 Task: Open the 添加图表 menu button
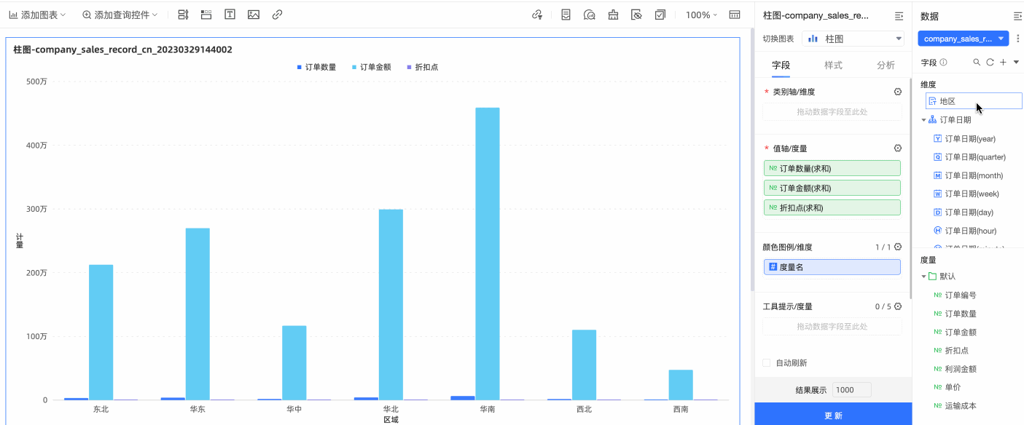click(x=37, y=15)
